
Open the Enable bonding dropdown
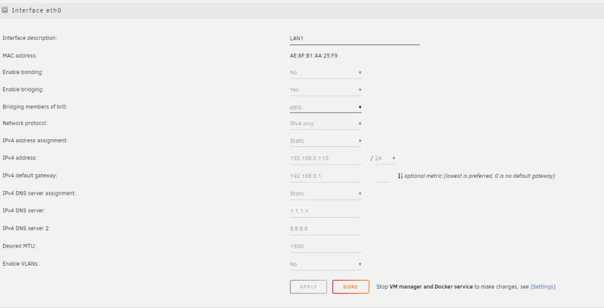(326, 72)
